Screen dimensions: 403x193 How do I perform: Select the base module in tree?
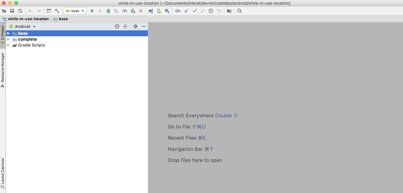[23, 33]
